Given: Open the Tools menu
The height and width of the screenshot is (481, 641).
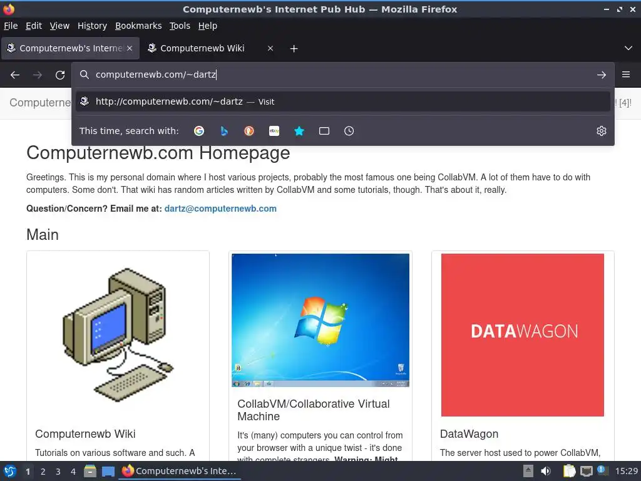Looking at the screenshot, I should 180,26.
